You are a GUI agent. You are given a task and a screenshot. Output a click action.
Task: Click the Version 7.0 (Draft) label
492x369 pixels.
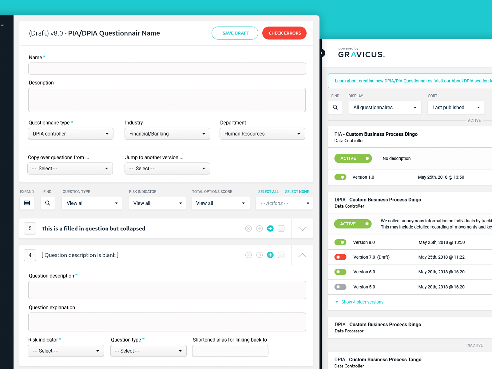click(x=371, y=257)
